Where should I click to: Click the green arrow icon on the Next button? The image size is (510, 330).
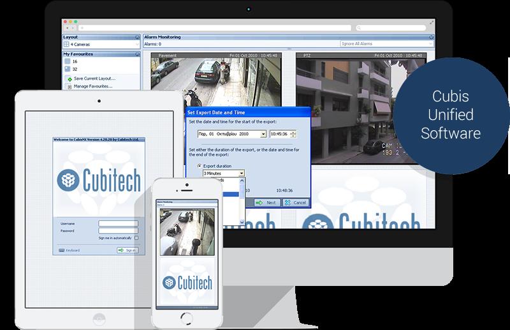259,202
